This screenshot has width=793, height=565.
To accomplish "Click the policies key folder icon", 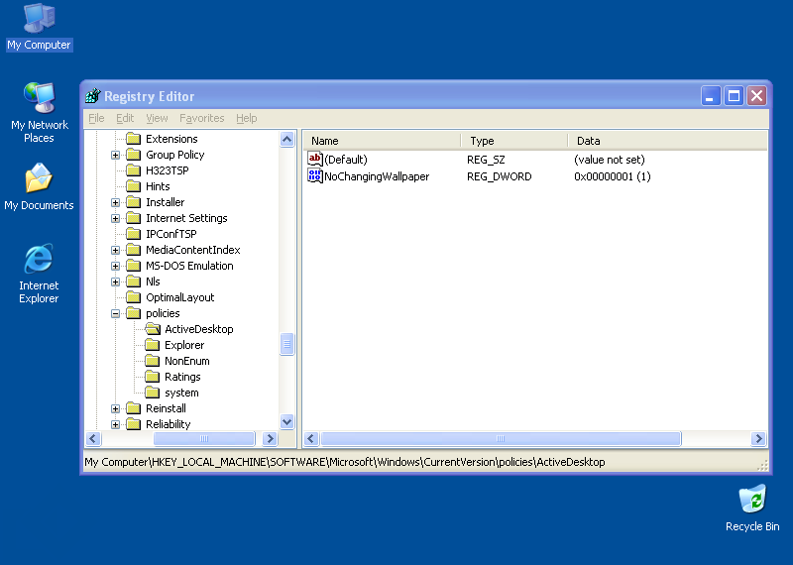I will [134, 313].
